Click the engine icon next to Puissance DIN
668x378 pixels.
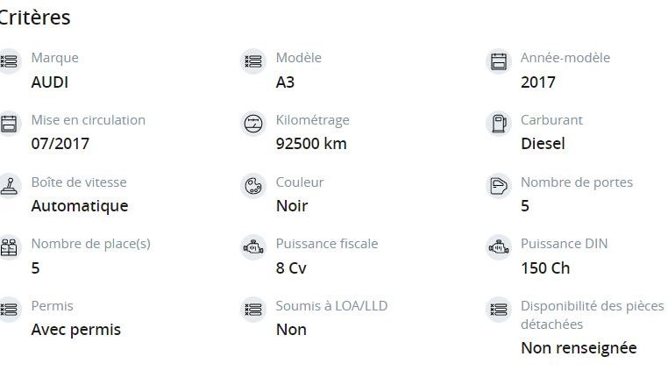point(498,247)
